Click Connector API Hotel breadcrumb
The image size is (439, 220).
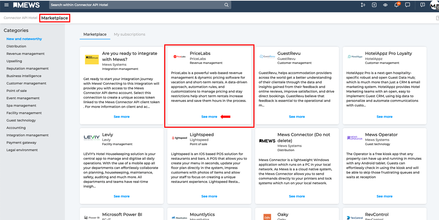tap(20, 18)
